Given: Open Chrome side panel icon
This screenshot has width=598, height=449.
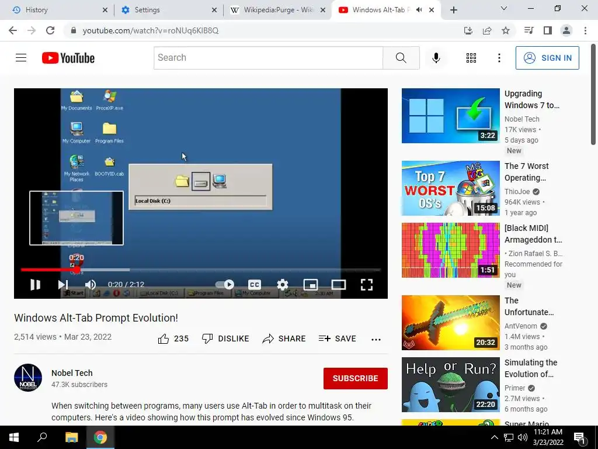Looking at the screenshot, I should 548,30.
